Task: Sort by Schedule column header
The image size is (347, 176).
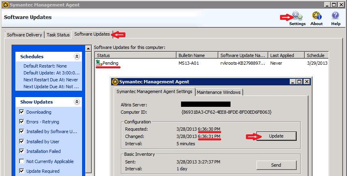Action: (x=316, y=55)
